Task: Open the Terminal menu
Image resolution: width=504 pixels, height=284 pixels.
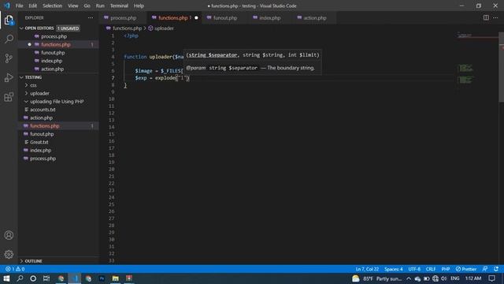Action: 119,6
